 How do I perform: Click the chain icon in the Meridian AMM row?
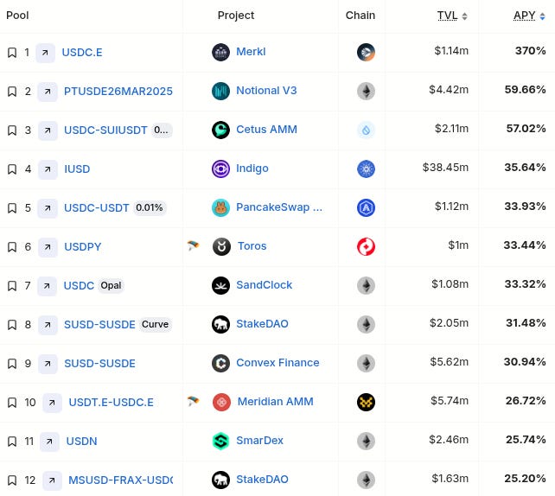(x=366, y=403)
